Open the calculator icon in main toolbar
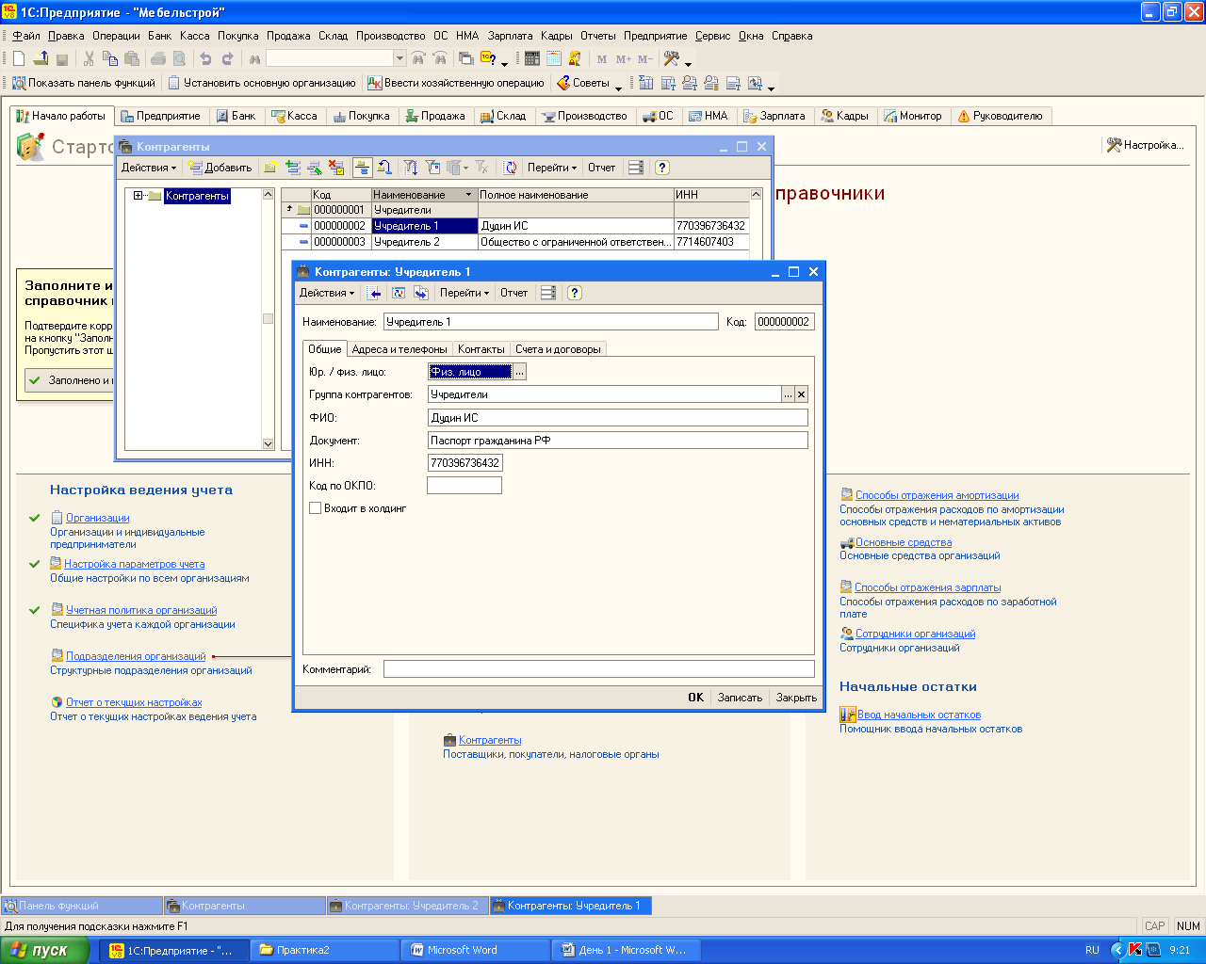Viewport: 1206px width, 964px height. (x=532, y=58)
